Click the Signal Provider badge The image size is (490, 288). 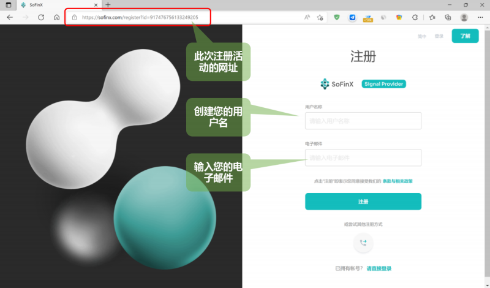[x=384, y=84]
